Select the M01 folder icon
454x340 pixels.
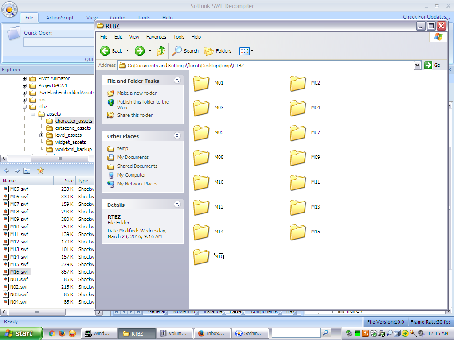201,83
